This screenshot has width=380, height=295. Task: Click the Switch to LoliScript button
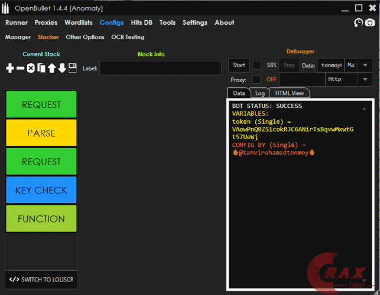tap(41, 279)
